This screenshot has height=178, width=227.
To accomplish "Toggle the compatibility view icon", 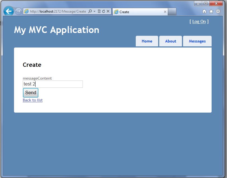I will point(99,11).
